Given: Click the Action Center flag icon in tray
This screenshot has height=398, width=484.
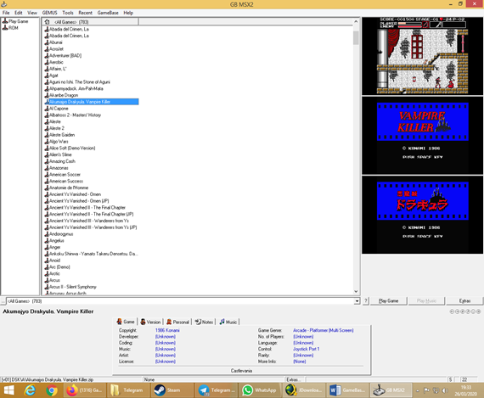Looking at the screenshot, I should tap(426, 390).
